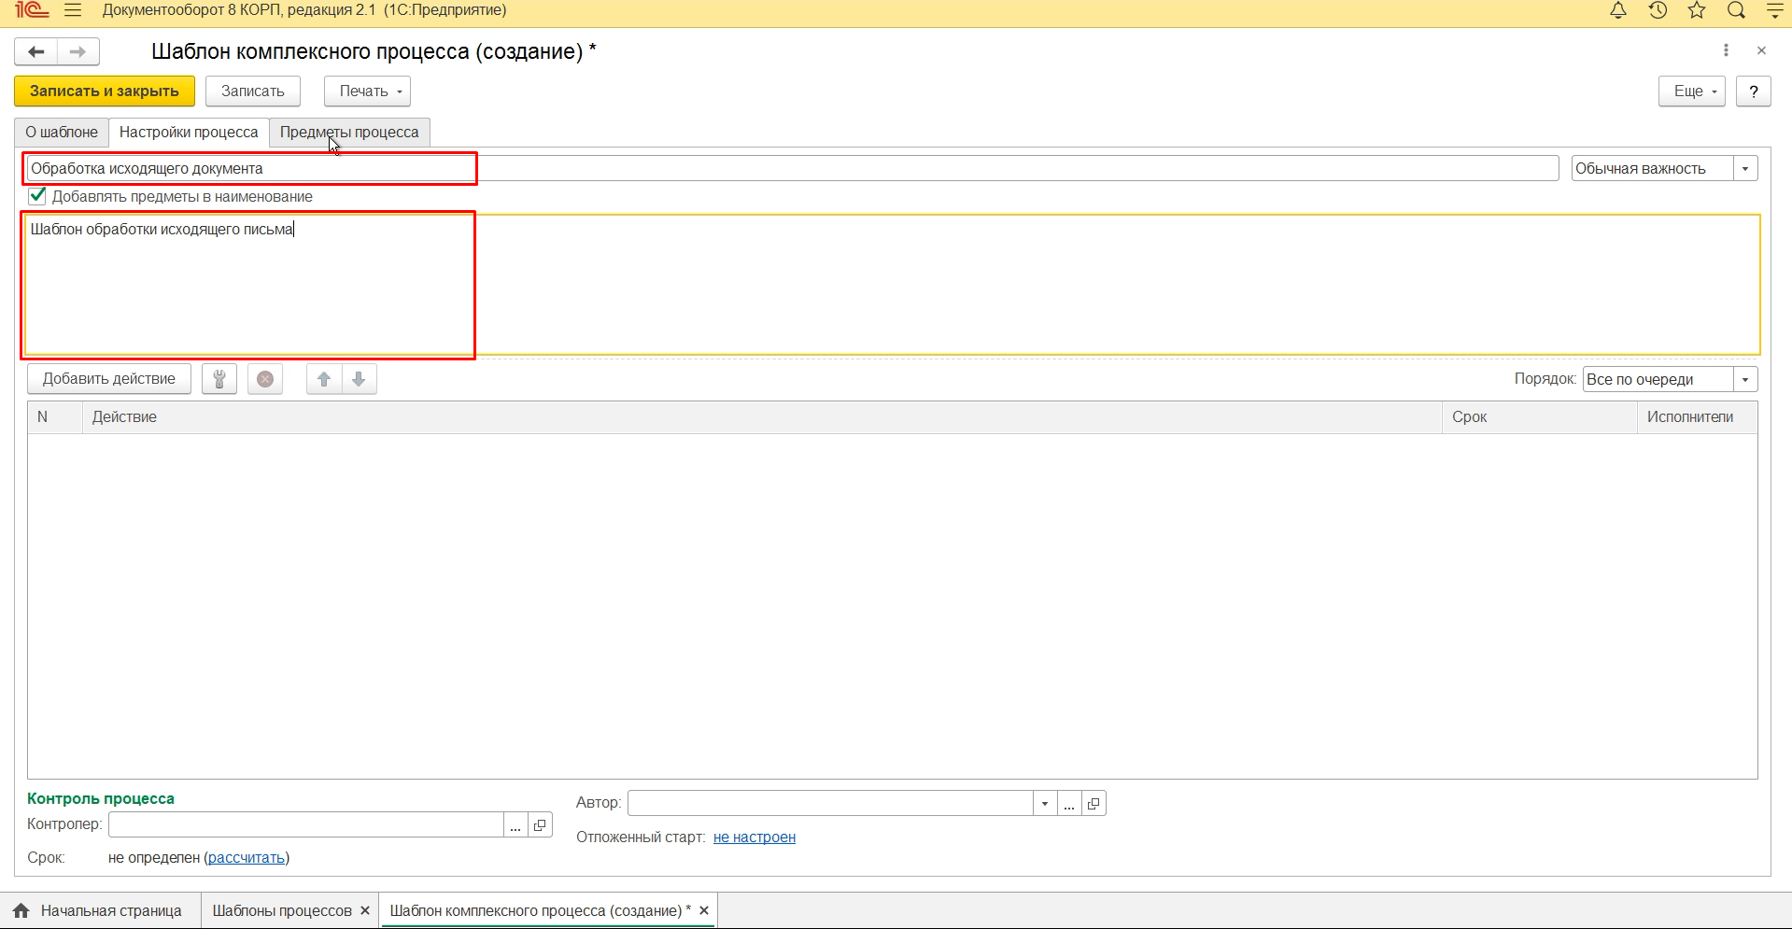Image resolution: width=1792 pixels, height=929 pixels.
Task: Open action settings wrench icon
Action: click(219, 379)
